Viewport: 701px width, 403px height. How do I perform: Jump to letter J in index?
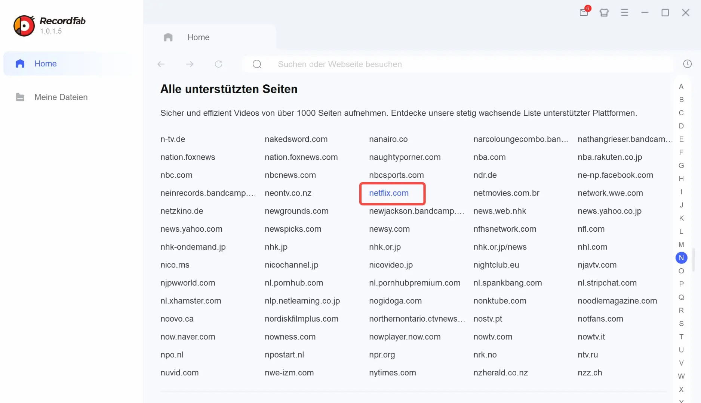tap(681, 205)
